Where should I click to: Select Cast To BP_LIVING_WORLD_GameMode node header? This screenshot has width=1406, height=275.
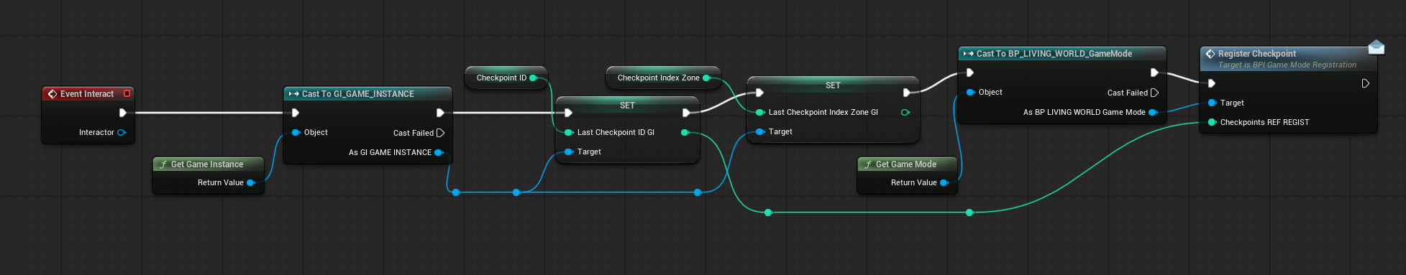click(x=1062, y=54)
